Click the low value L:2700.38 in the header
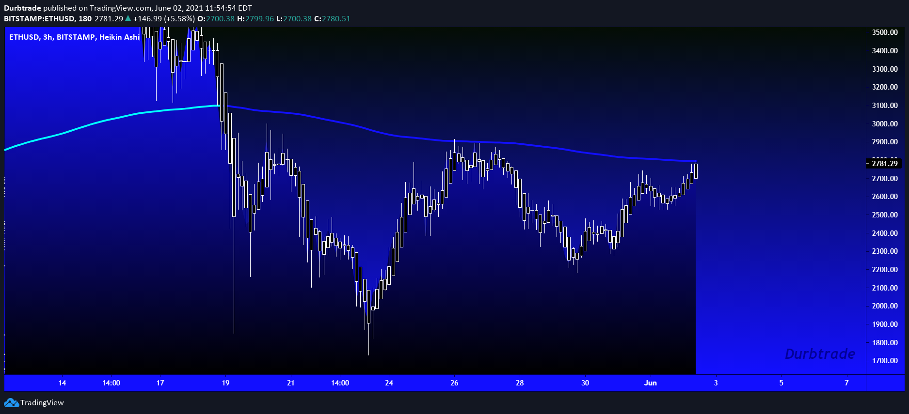The height and width of the screenshot is (414, 909). click(x=294, y=18)
